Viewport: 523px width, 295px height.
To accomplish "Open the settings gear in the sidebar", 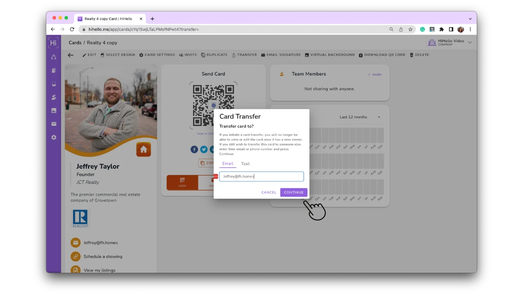I will 54,137.
